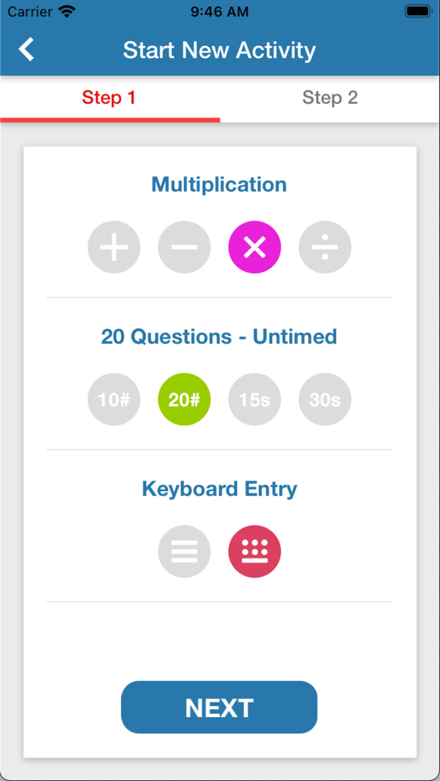Select the multiplication operation icon
The image size is (440, 781).
[255, 247]
